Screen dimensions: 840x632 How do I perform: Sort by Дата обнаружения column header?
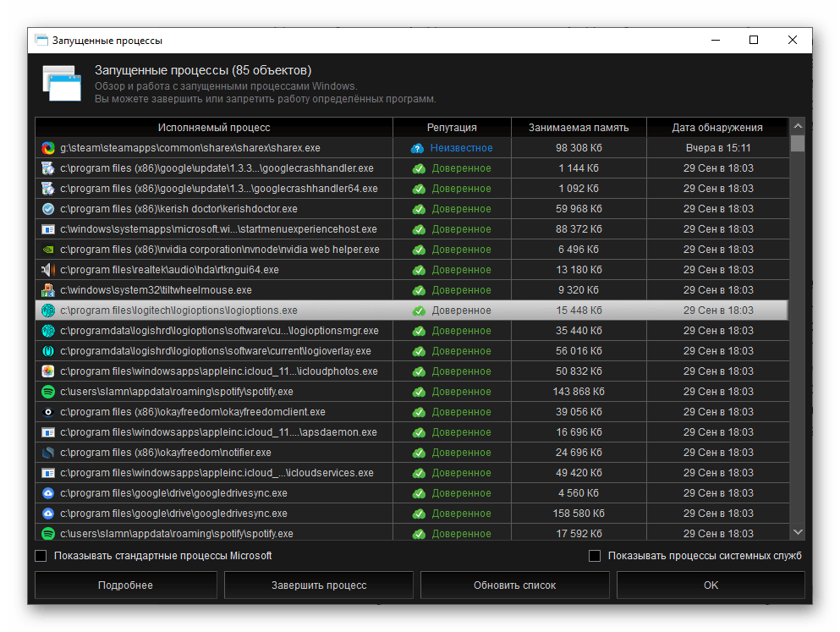click(717, 128)
